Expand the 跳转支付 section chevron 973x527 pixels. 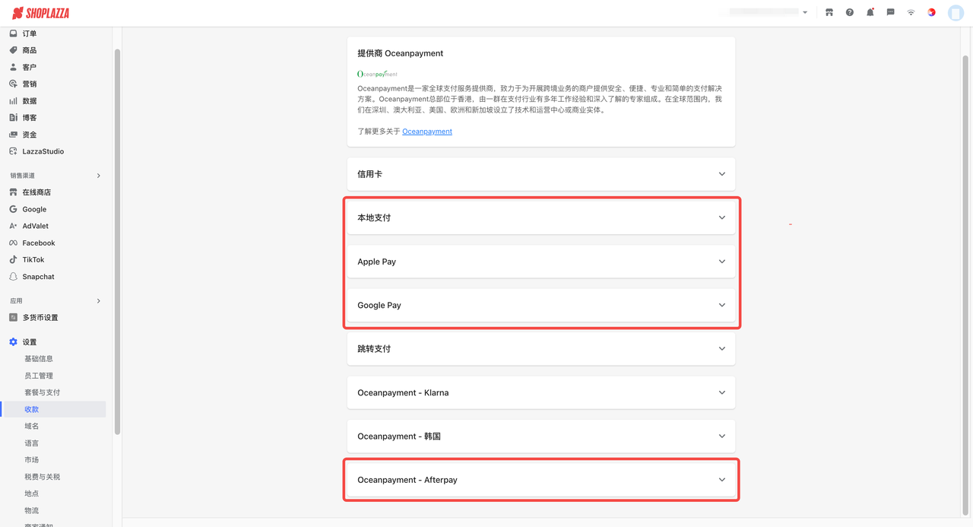[722, 349]
